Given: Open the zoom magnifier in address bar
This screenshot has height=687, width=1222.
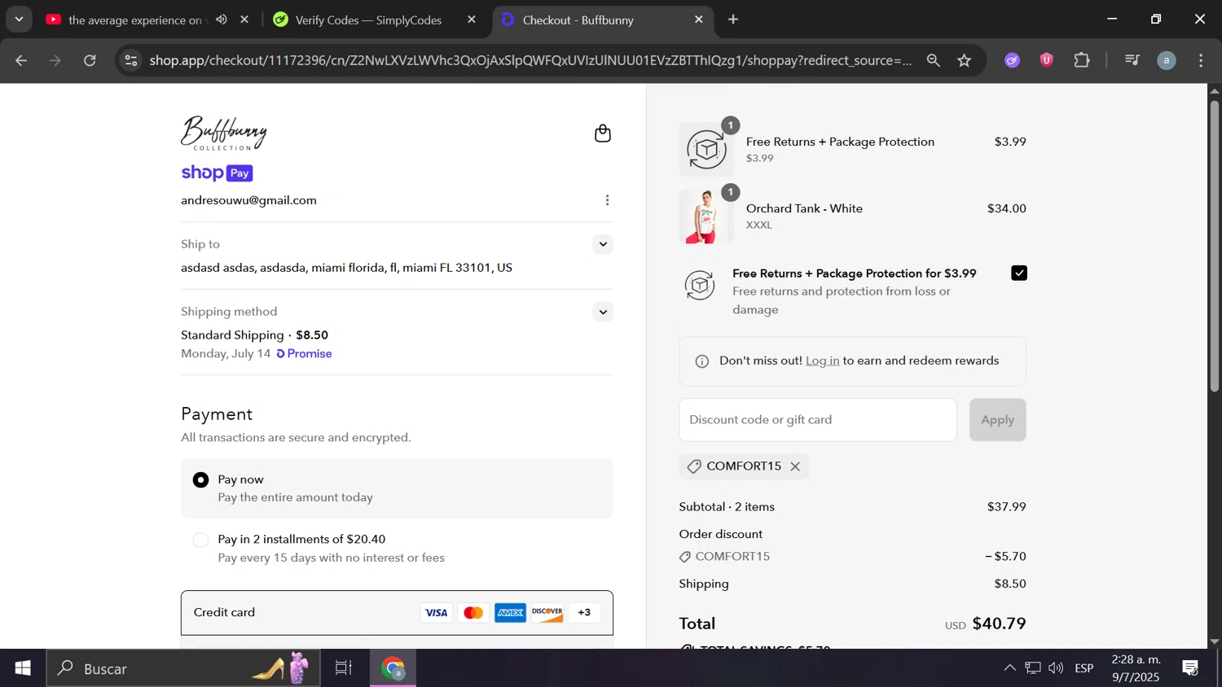Looking at the screenshot, I should coord(934,60).
